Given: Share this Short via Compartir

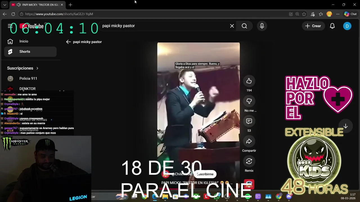Looking at the screenshot, I should (x=249, y=141).
